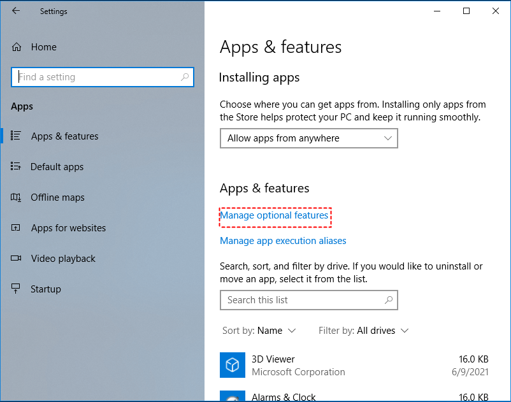Click the Search this list field
Image resolution: width=511 pixels, height=402 pixels.
coord(303,300)
